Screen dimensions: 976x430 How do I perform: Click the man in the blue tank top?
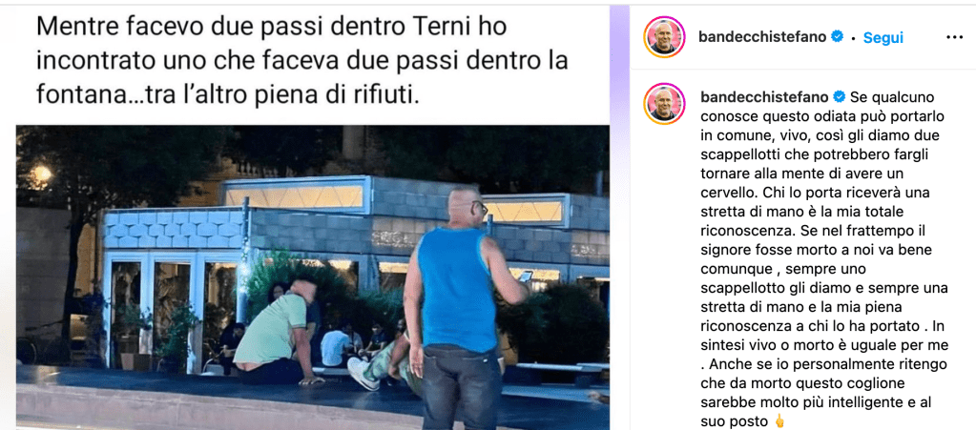(461, 308)
